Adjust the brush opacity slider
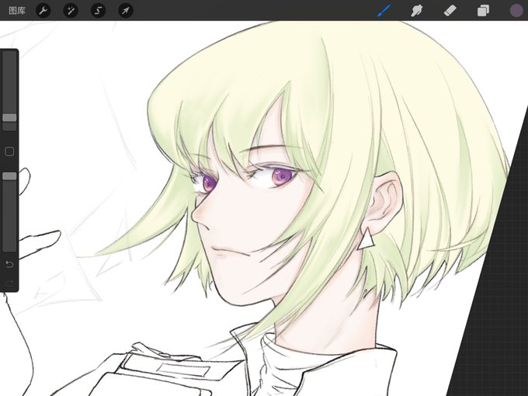 (9, 212)
